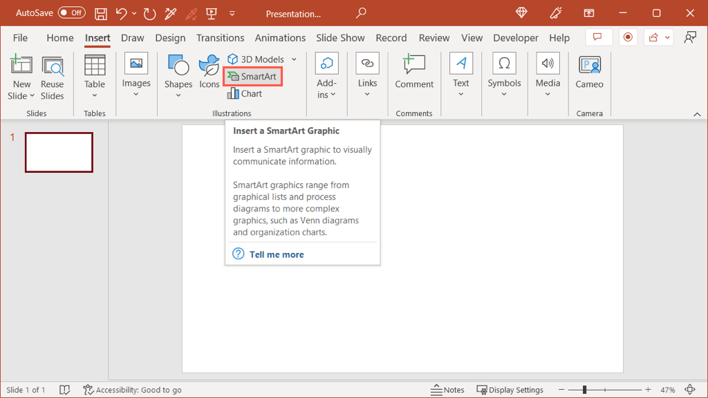Viewport: 708px width, 398px height.
Task: Insert a Chart
Action: click(x=245, y=93)
